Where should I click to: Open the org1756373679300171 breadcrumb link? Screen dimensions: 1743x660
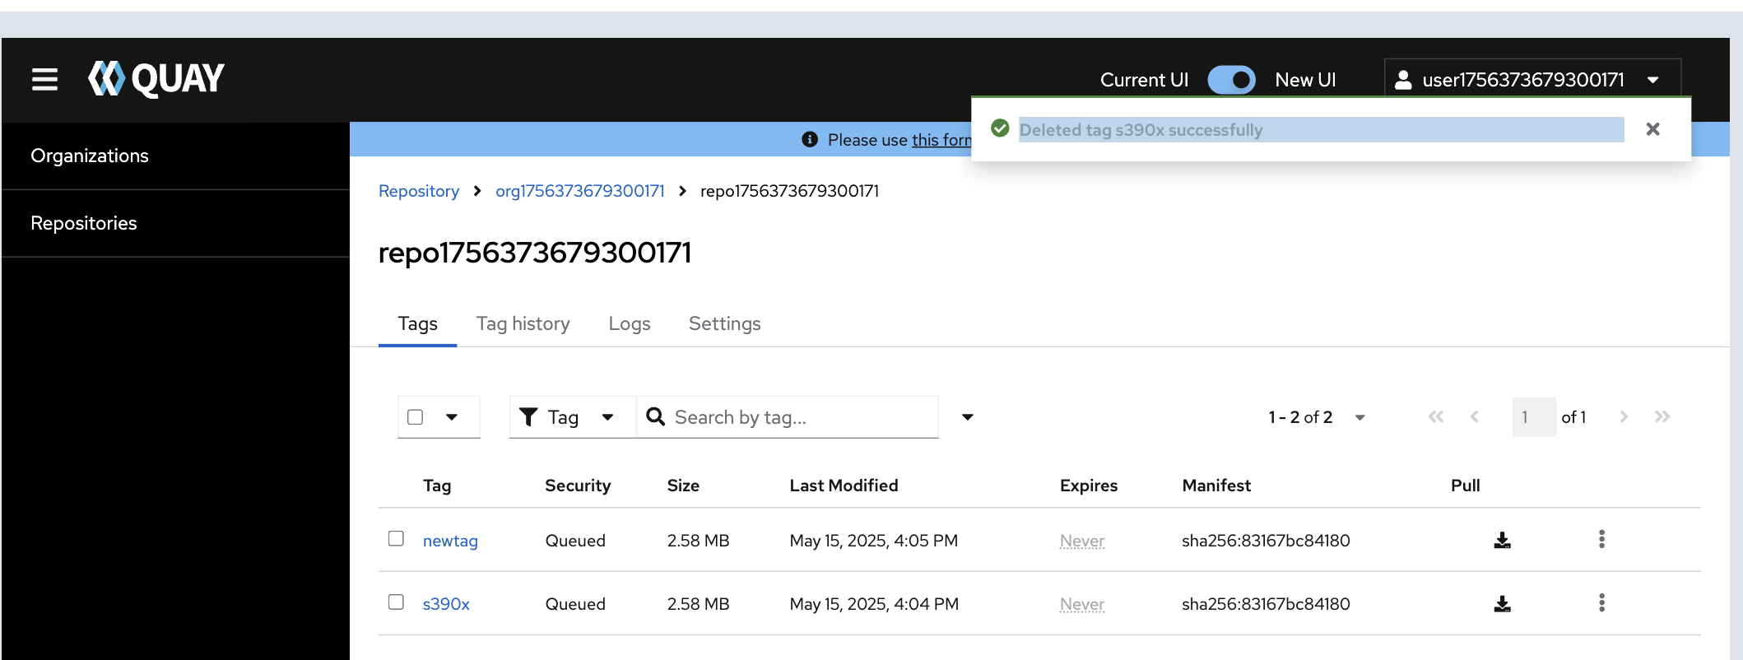click(x=579, y=191)
